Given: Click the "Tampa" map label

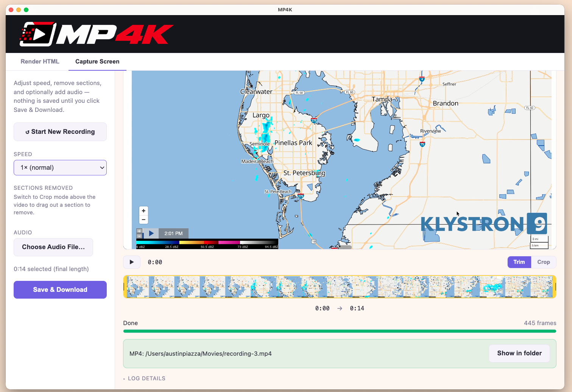Looking at the screenshot, I should coord(382,99).
